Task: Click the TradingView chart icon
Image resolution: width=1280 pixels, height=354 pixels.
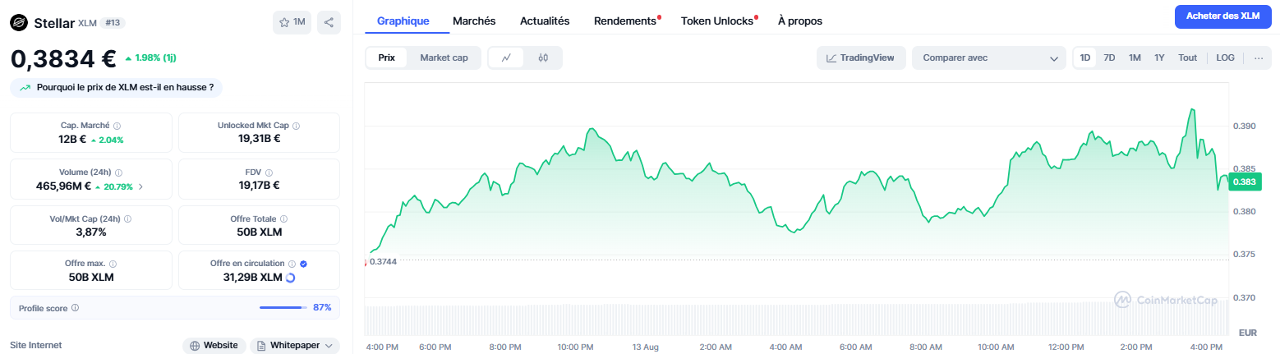Action: tap(831, 57)
